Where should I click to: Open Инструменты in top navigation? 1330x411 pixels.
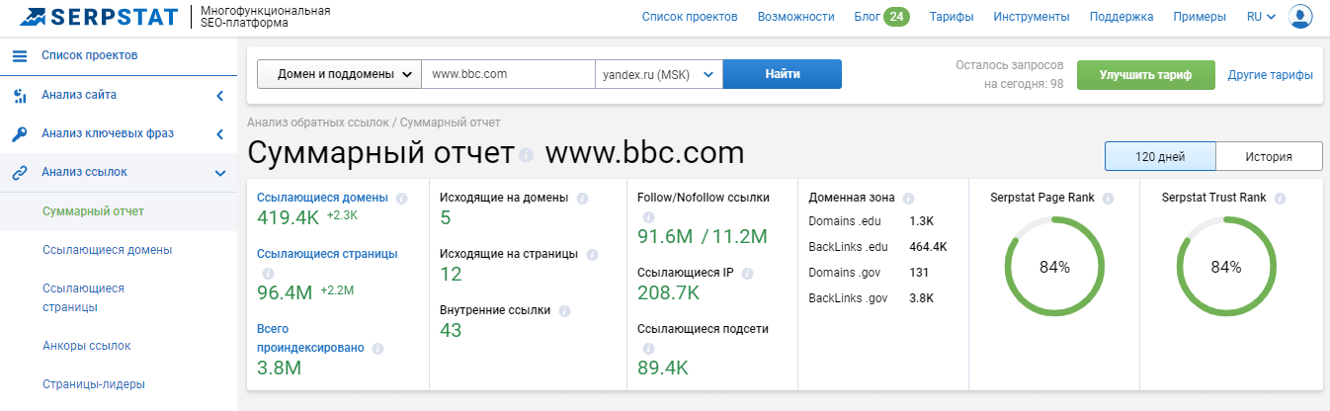pyautogui.click(x=1032, y=17)
